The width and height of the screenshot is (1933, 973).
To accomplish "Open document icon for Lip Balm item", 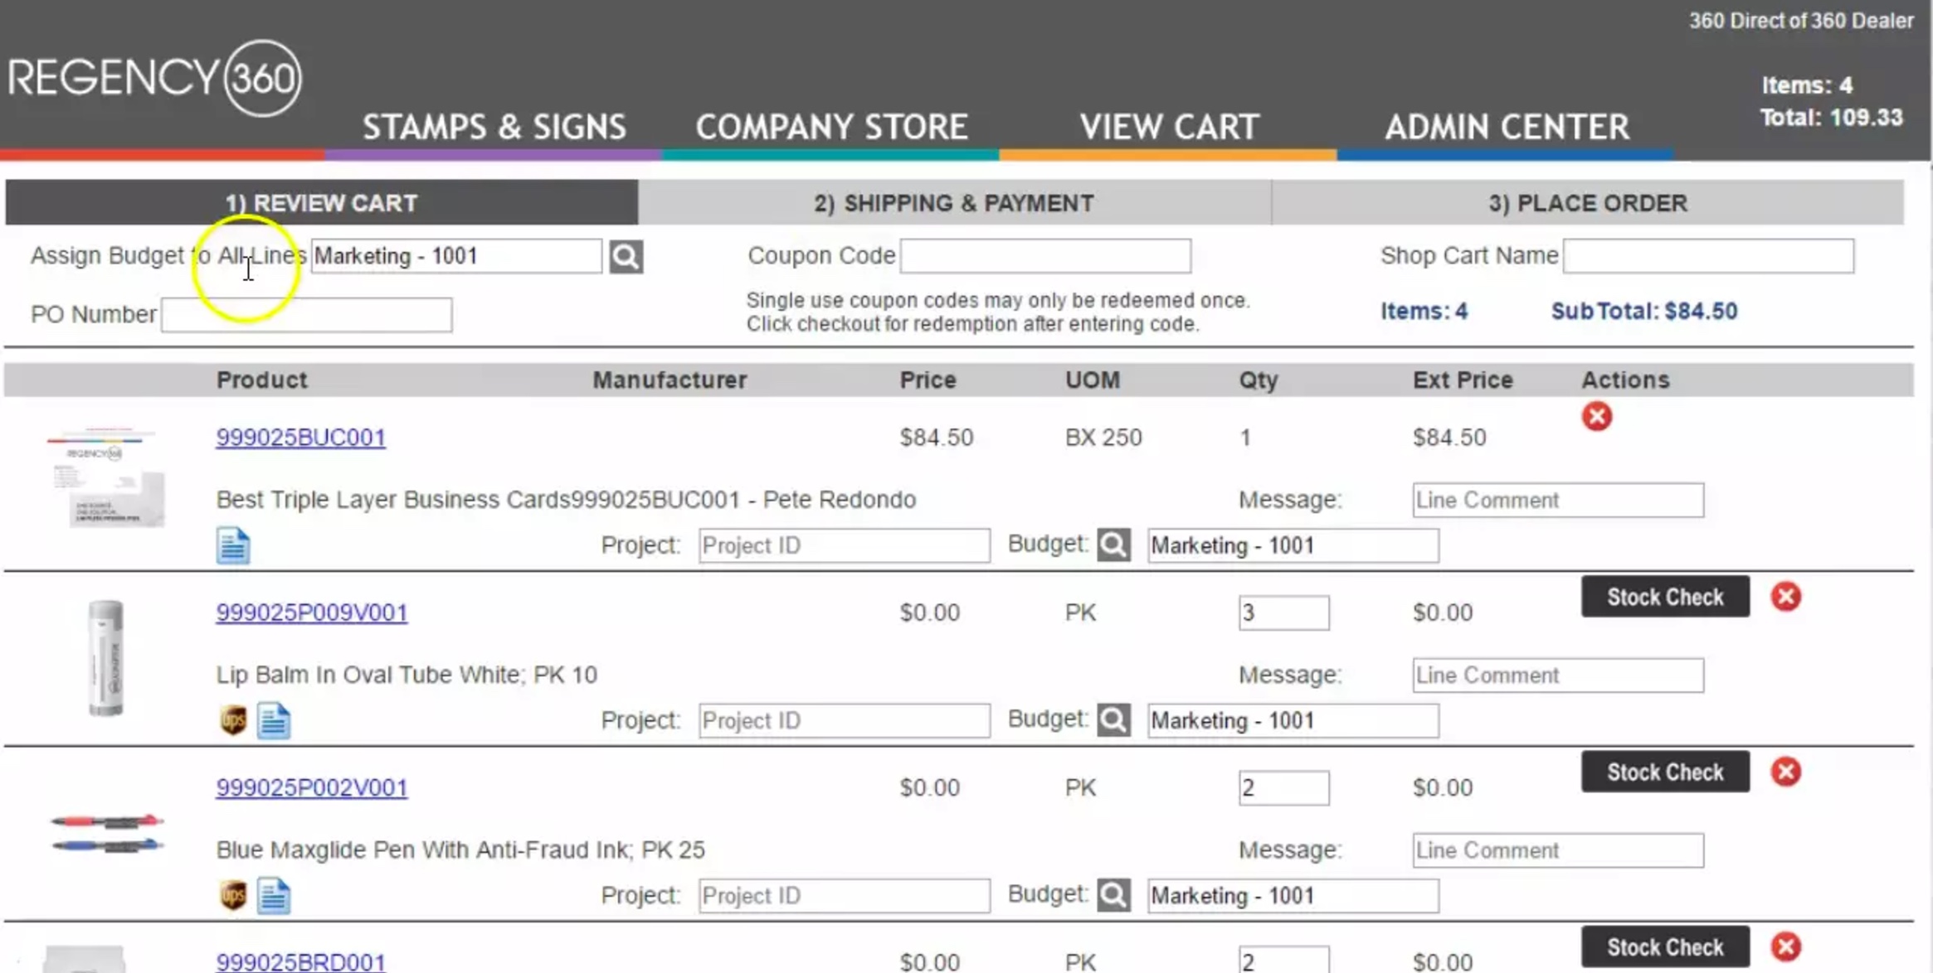I will click(x=273, y=720).
